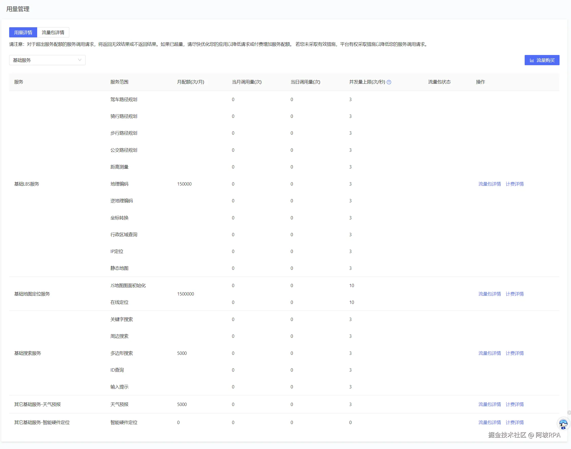This screenshot has height=449, width=571.
Task: Open 流量包详情 for 基础搜索服务
Action: click(489, 353)
